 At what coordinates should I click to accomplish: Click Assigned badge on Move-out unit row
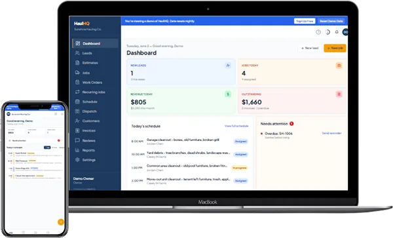pos(240,181)
